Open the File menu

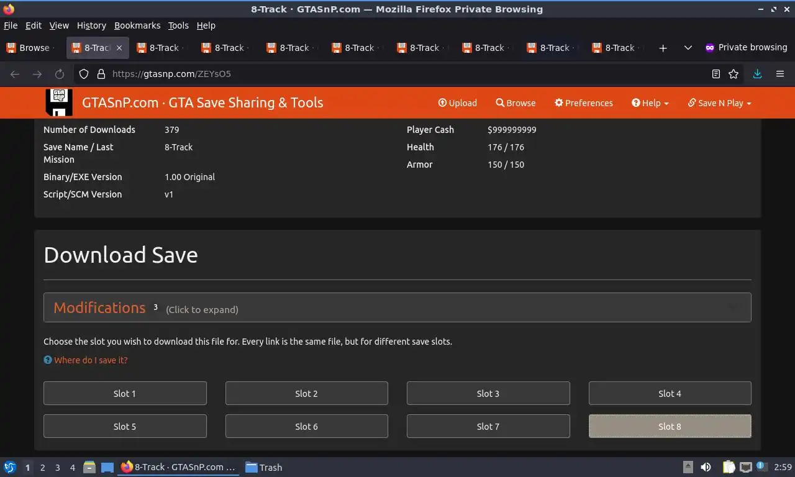click(11, 25)
